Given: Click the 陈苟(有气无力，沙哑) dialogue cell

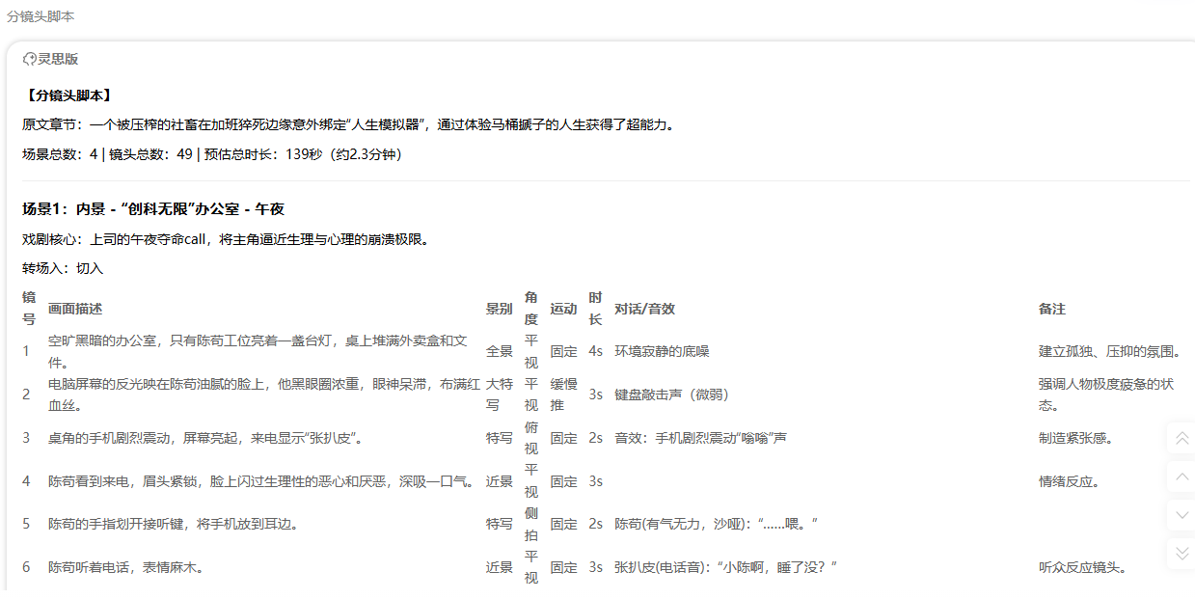Looking at the screenshot, I should click(x=717, y=524).
